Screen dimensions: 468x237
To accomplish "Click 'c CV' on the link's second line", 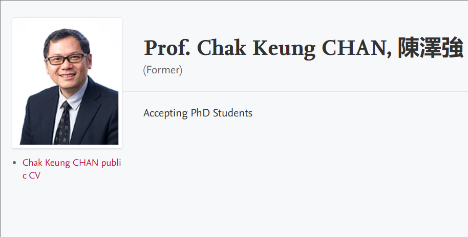I will click(31, 175).
